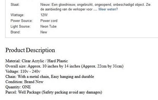Select the Power Source label
This screenshot has height=100, width=158.
pos(22,21)
